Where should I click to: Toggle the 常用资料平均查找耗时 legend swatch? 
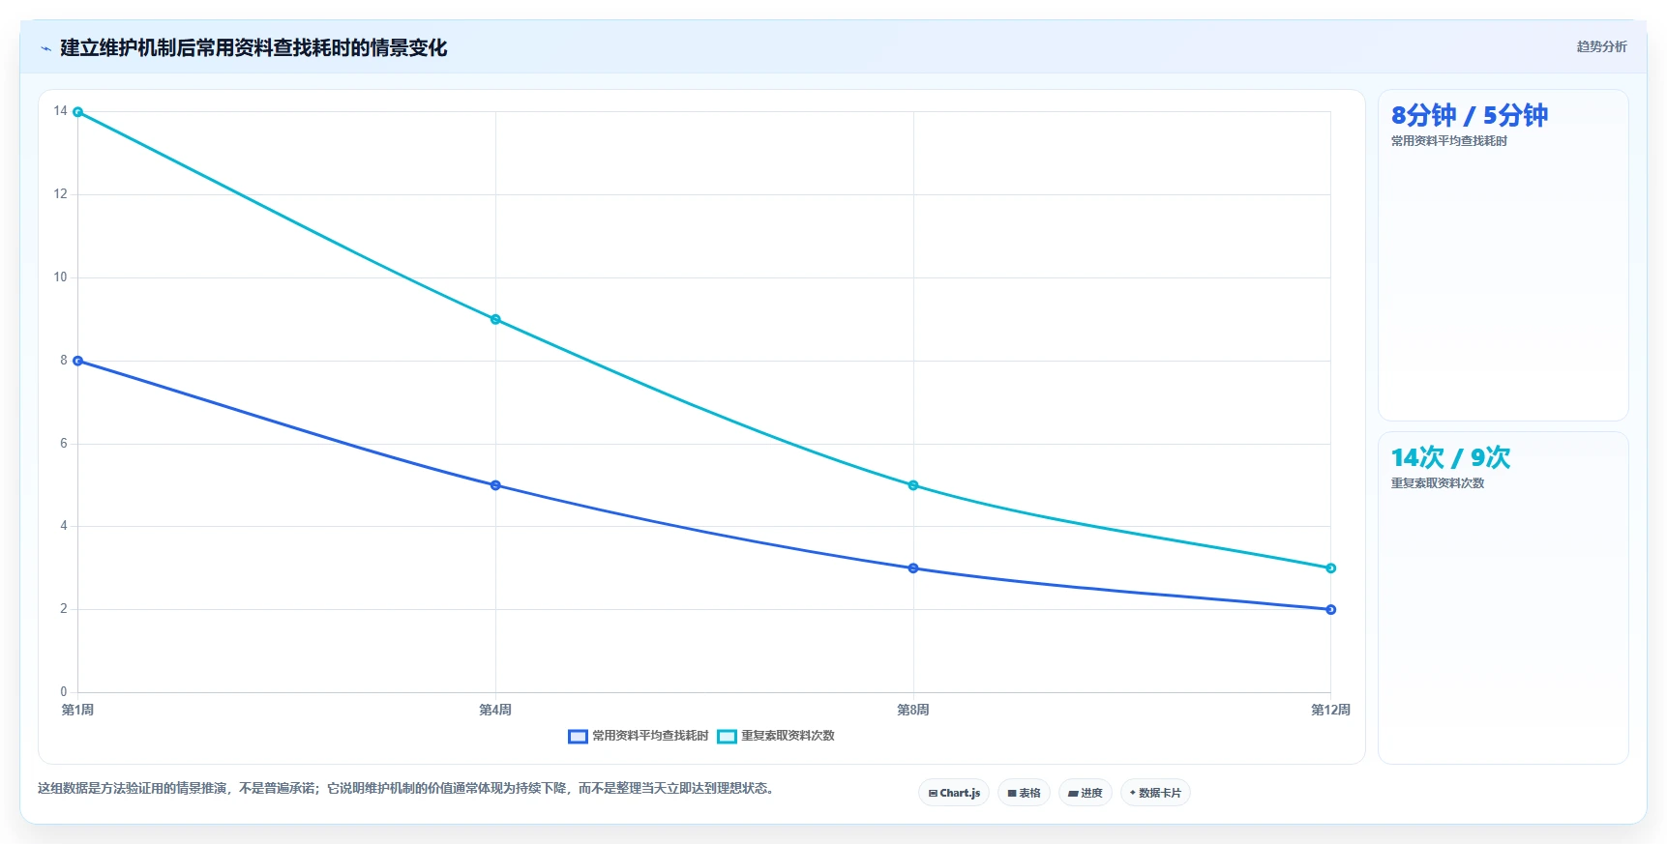[x=578, y=737]
